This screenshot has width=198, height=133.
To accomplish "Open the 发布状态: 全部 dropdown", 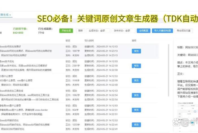I will [x=123, y=31].
